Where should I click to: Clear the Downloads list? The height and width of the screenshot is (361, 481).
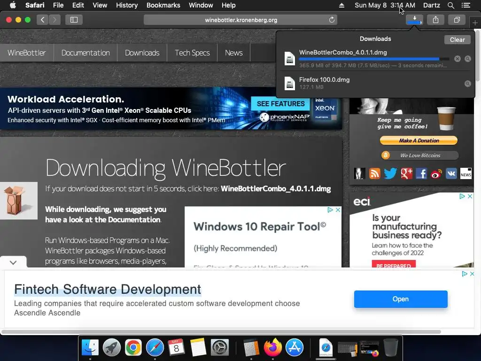click(457, 39)
